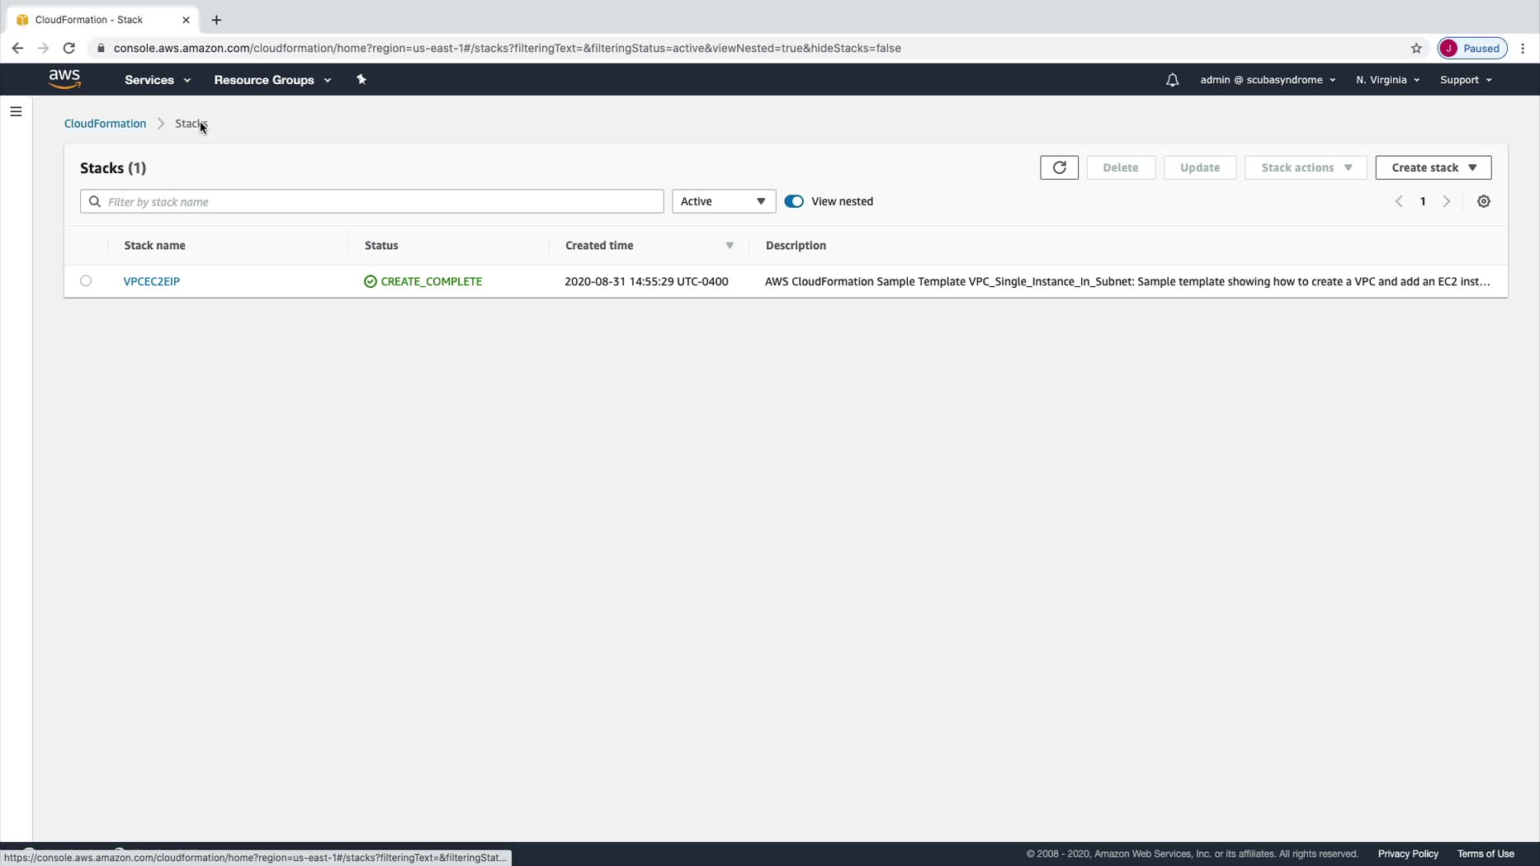Click the AWS CloudFormation Sample Template description
The width and height of the screenshot is (1540, 866).
(1127, 281)
